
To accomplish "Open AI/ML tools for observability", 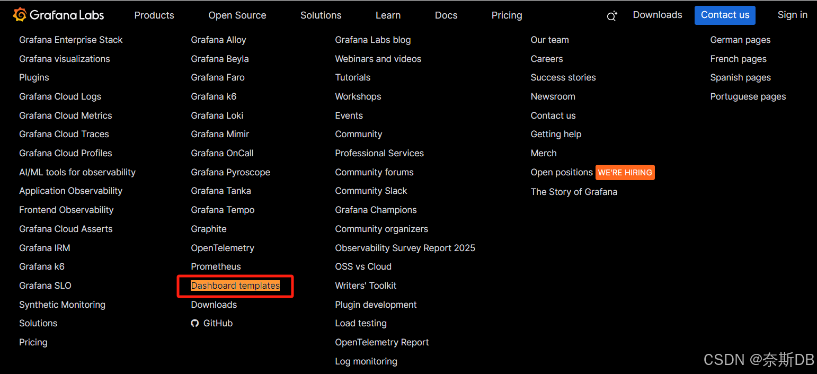I will click(77, 172).
